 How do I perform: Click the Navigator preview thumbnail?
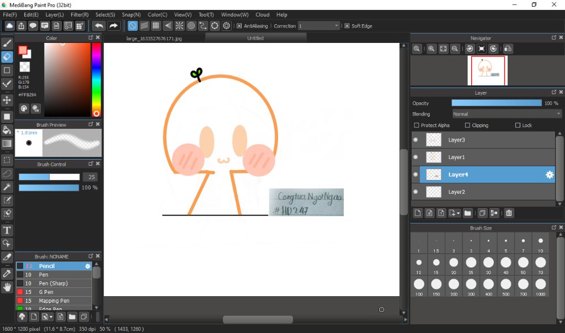(x=488, y=70)
